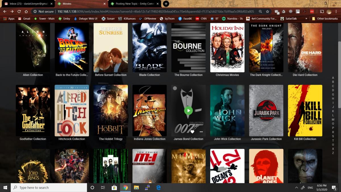Open the Apps bookmark
Viewport: 341px width, 192px height.
[x=9, y=18]
